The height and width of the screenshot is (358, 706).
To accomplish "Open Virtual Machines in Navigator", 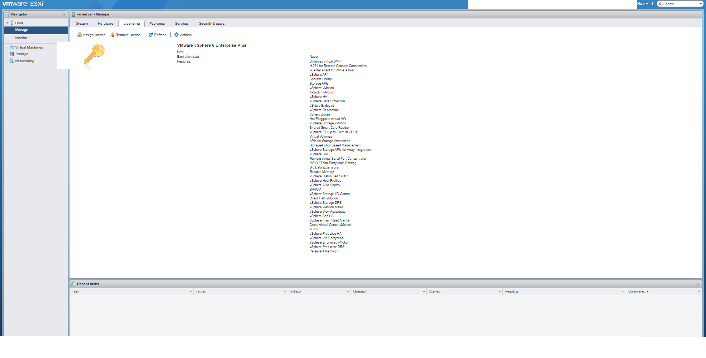I will click(29, 47).
